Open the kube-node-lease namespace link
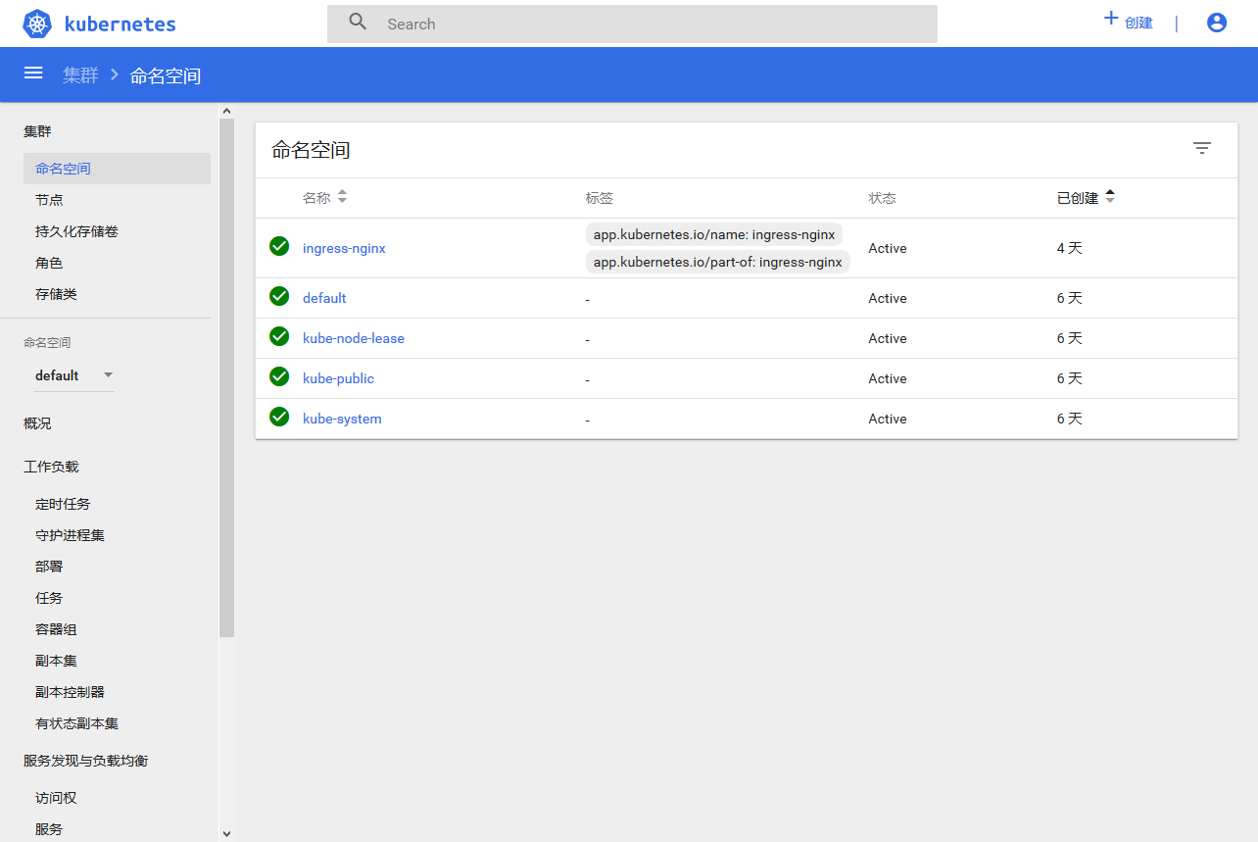This screenshot has height=842, width=1258. 353,338
